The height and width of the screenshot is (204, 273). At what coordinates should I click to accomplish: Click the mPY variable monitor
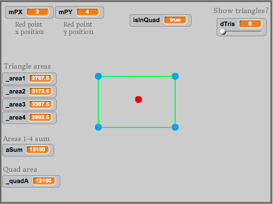tap(80, 12)
